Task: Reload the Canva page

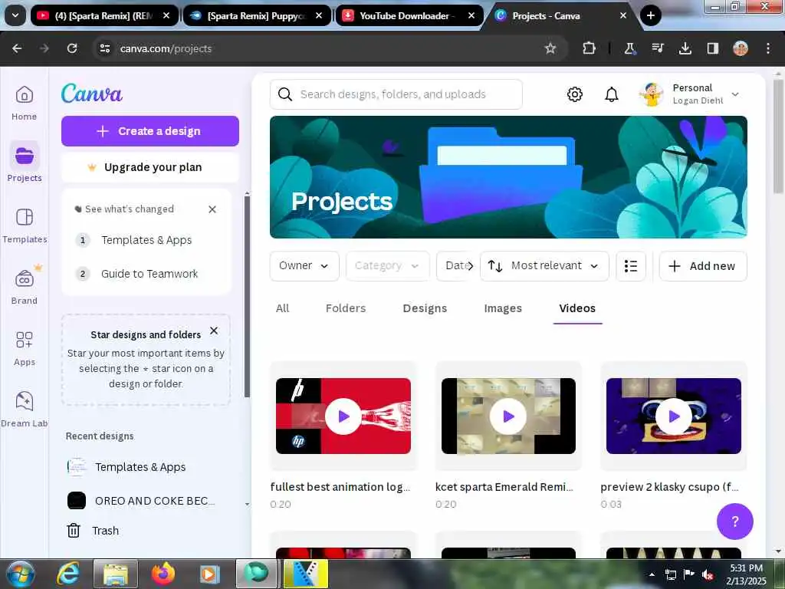Action: (x=72, y=48)
